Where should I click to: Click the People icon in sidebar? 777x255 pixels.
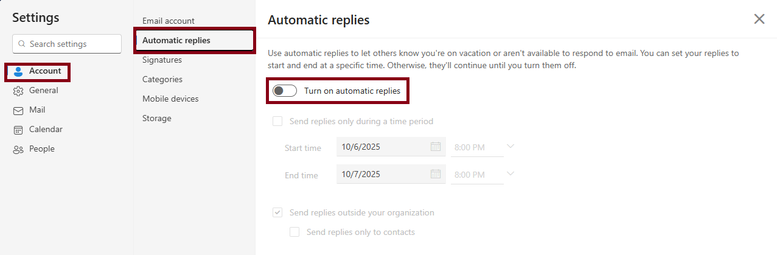pyautogui.click(x=18, y=149)
